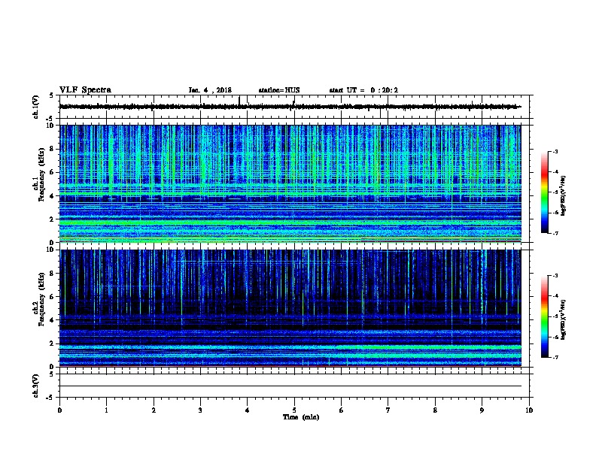Click the "VLF Spectra" plot title

coord(85,90)
